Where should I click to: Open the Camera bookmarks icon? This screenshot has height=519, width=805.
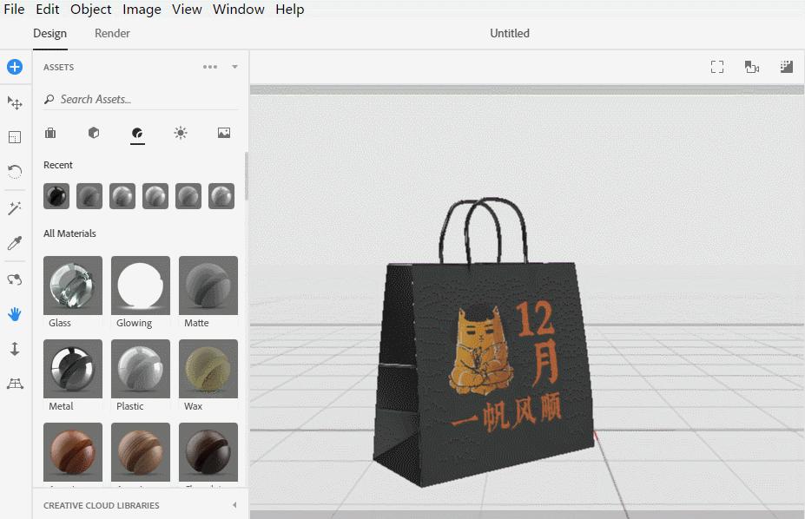coord(752,66)
